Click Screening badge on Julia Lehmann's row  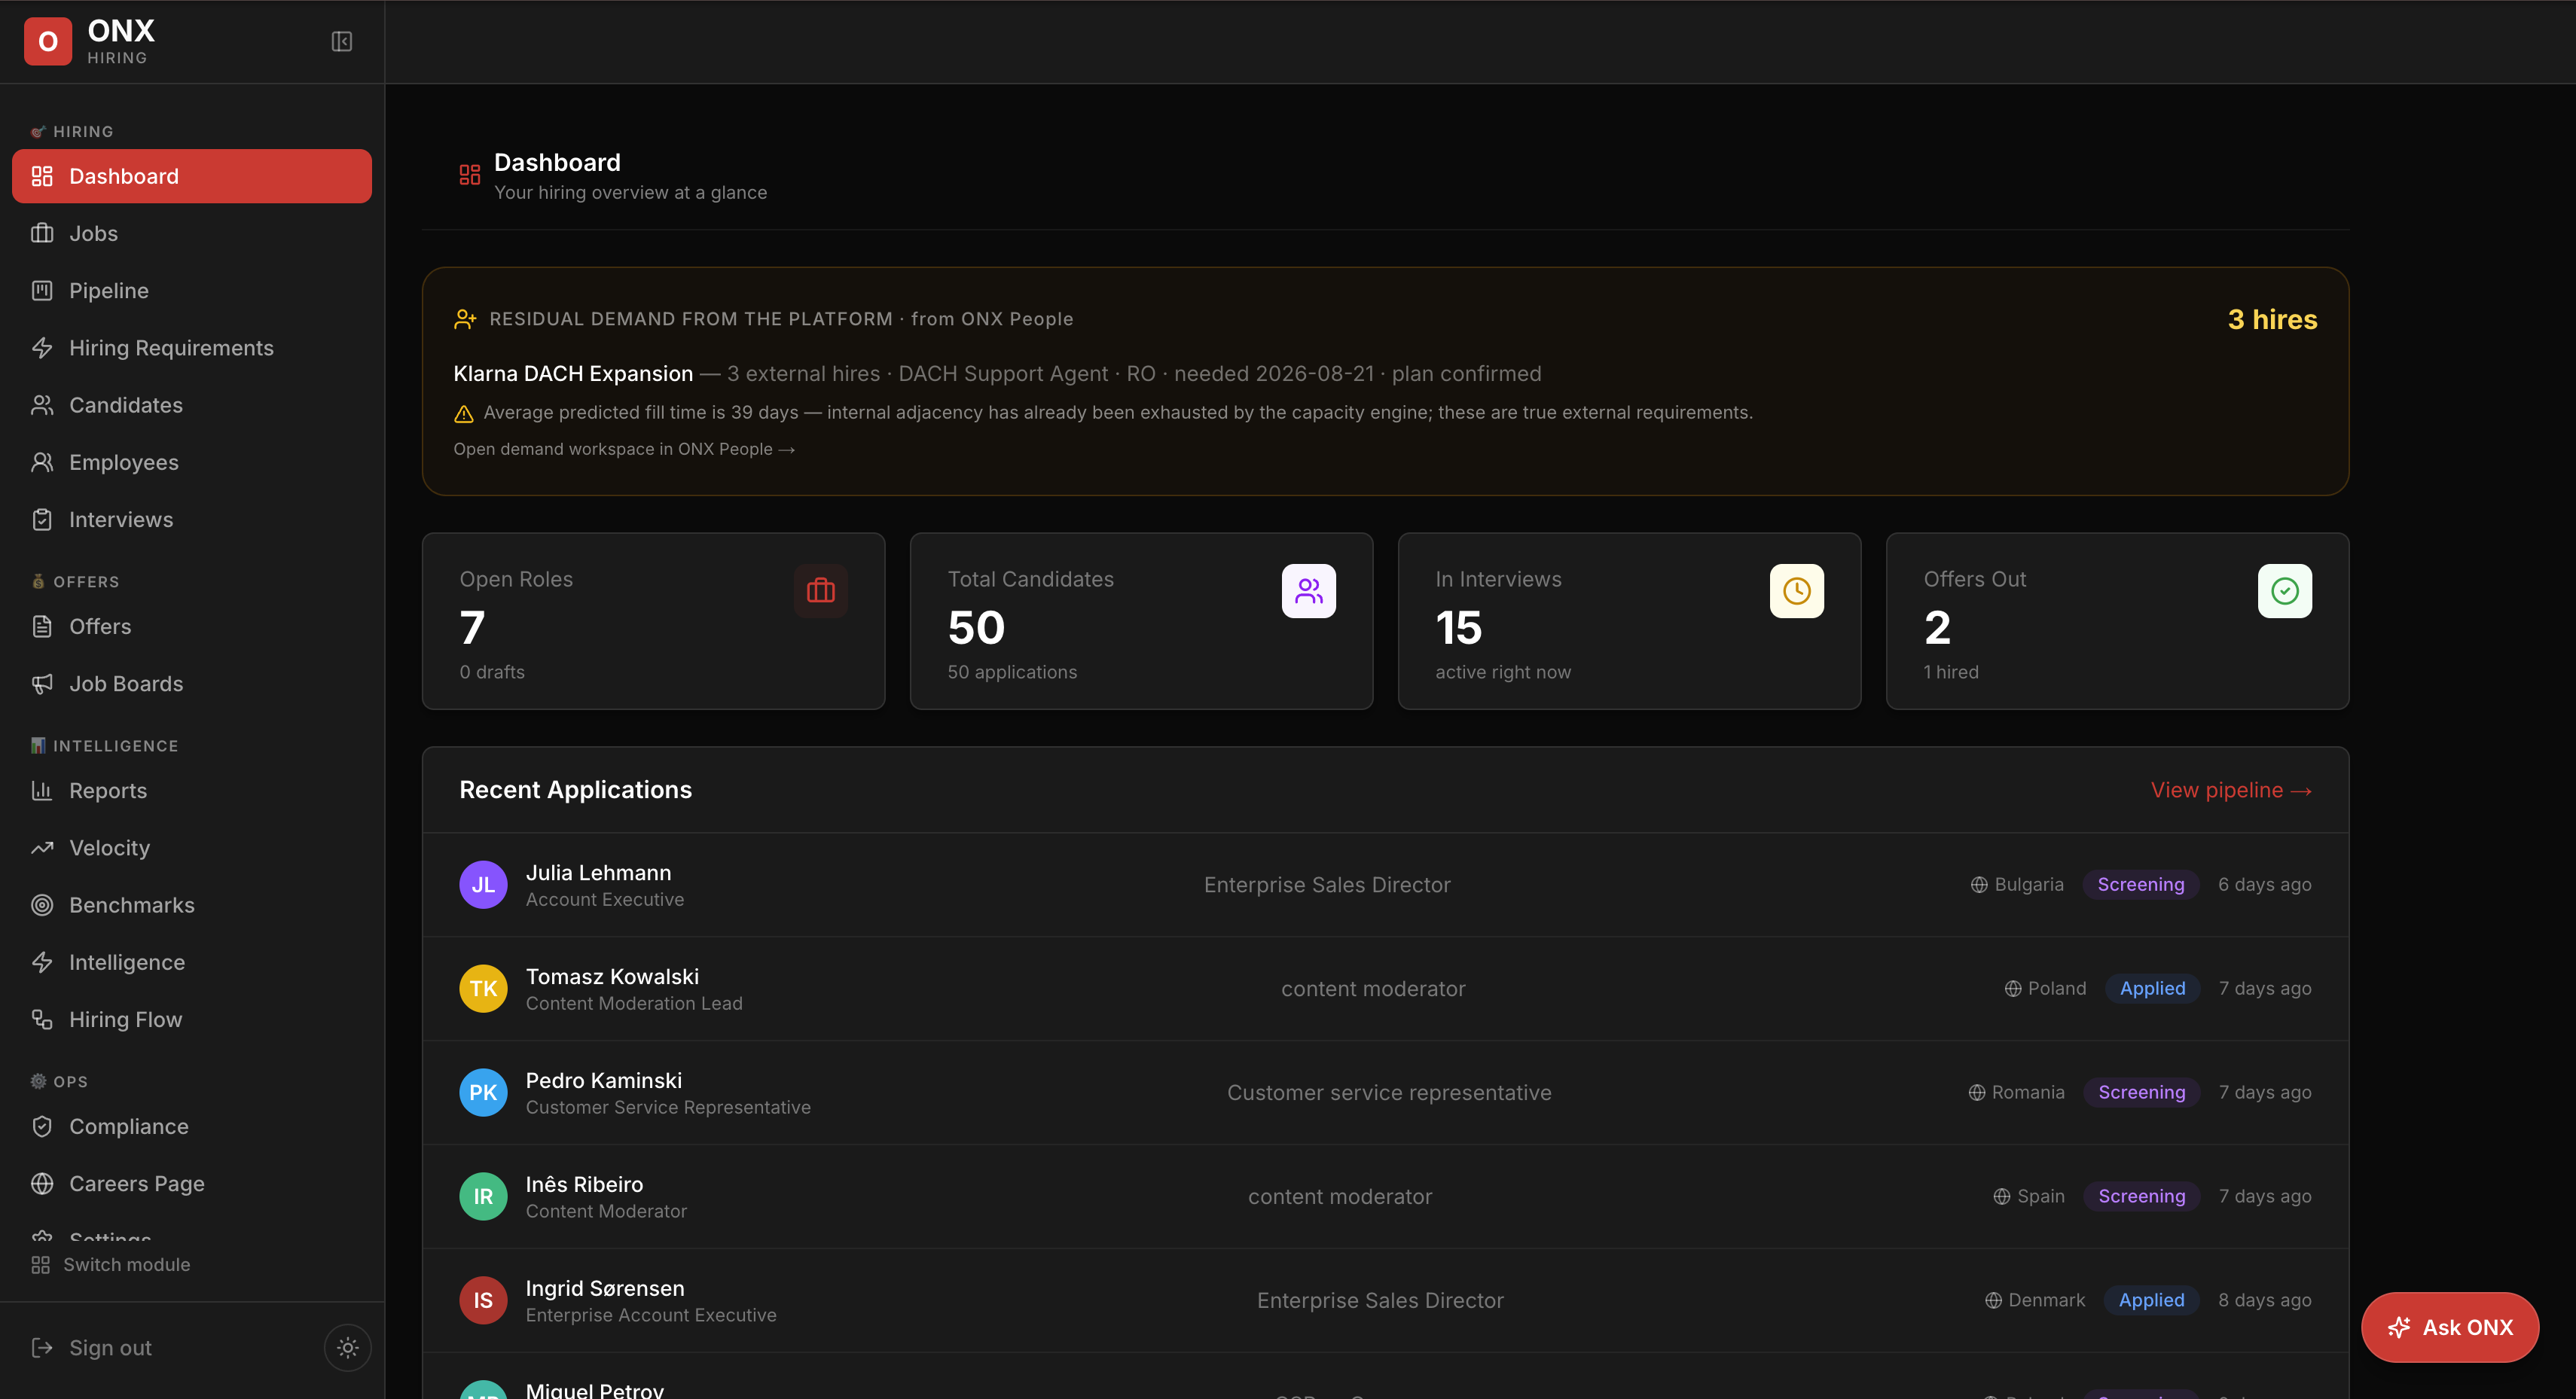[x=2141, y=885]
